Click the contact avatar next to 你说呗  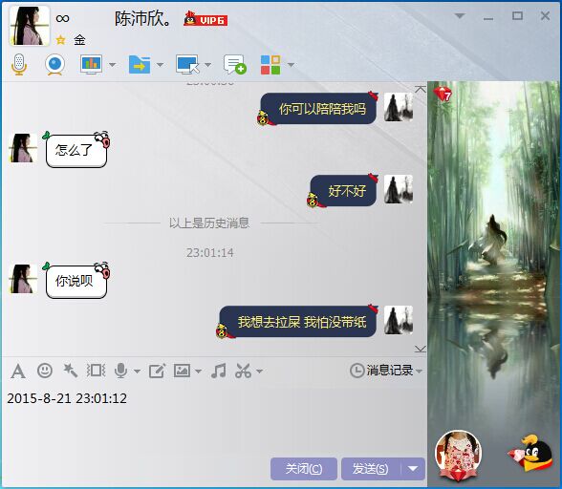click(x=23, y=279)
